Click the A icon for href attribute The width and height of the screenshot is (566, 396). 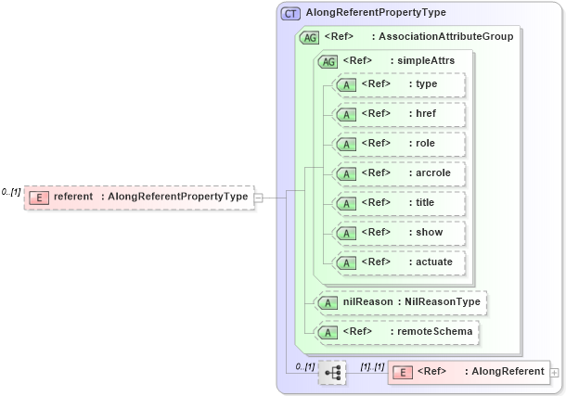point(346,115)
